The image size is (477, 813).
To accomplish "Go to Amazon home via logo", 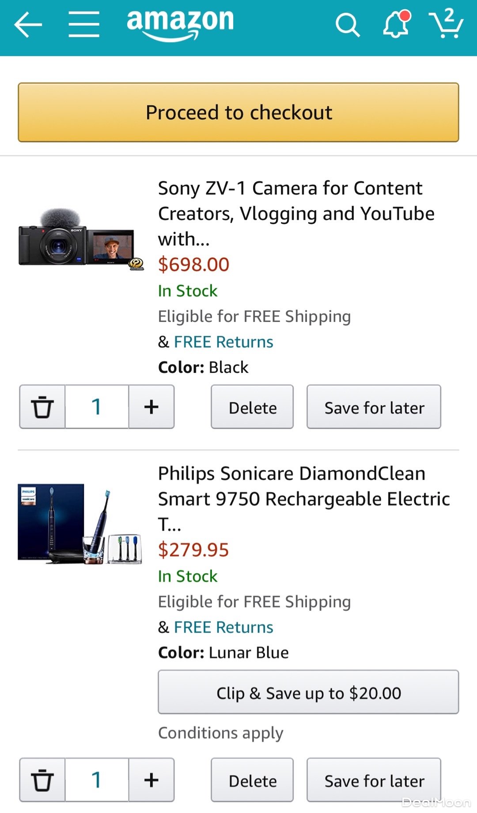I will pos(180,24).
